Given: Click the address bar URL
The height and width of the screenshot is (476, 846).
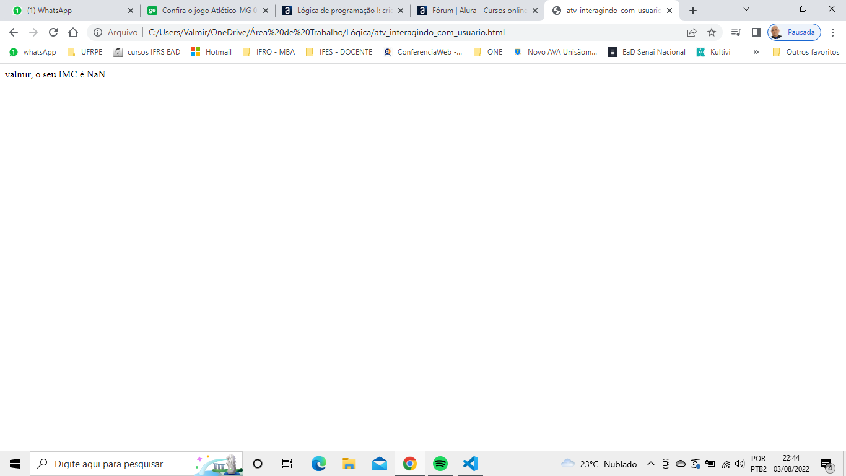Looking at the screenshot, I should pyautogui.click(x=327, y=32).
